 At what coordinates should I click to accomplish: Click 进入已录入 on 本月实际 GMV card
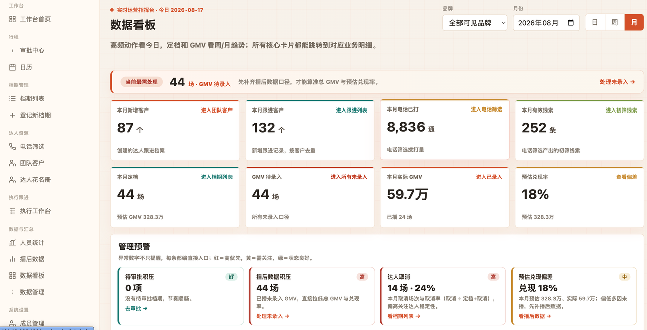pos(489,177)
